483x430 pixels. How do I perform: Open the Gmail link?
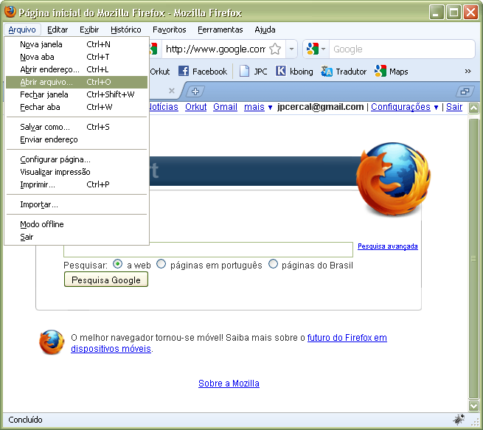[225, 107]
